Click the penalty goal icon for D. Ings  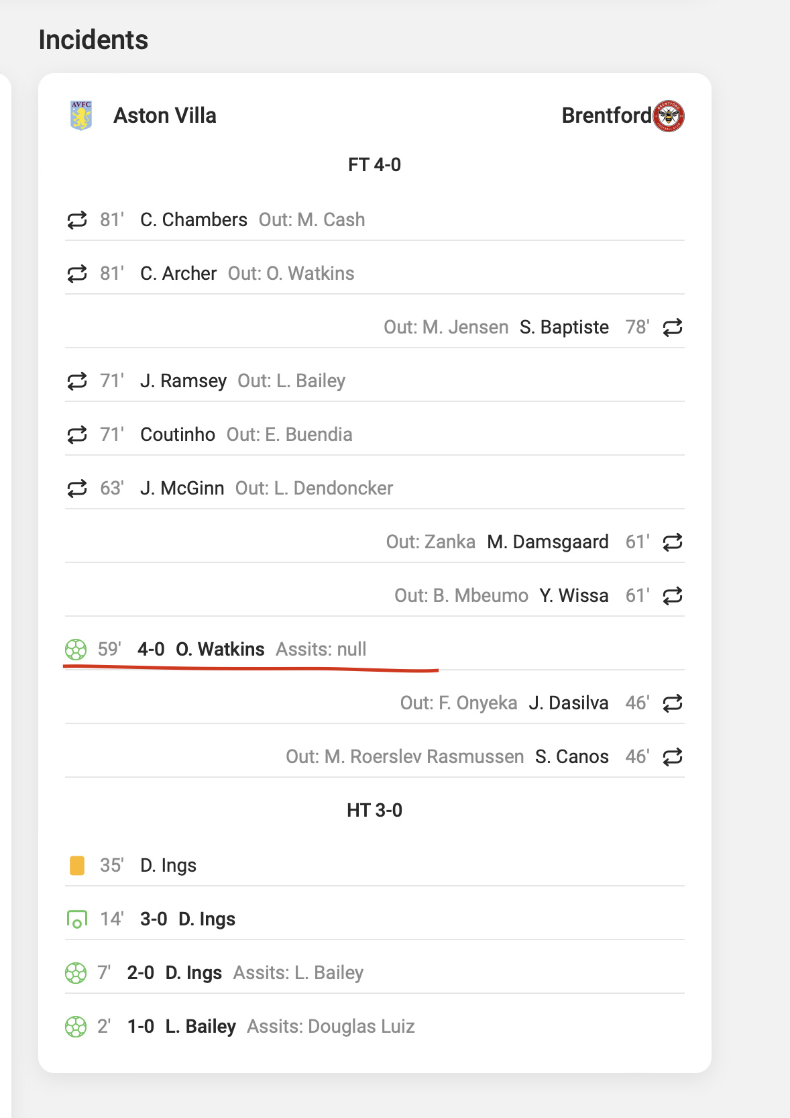tap(76, 919)
